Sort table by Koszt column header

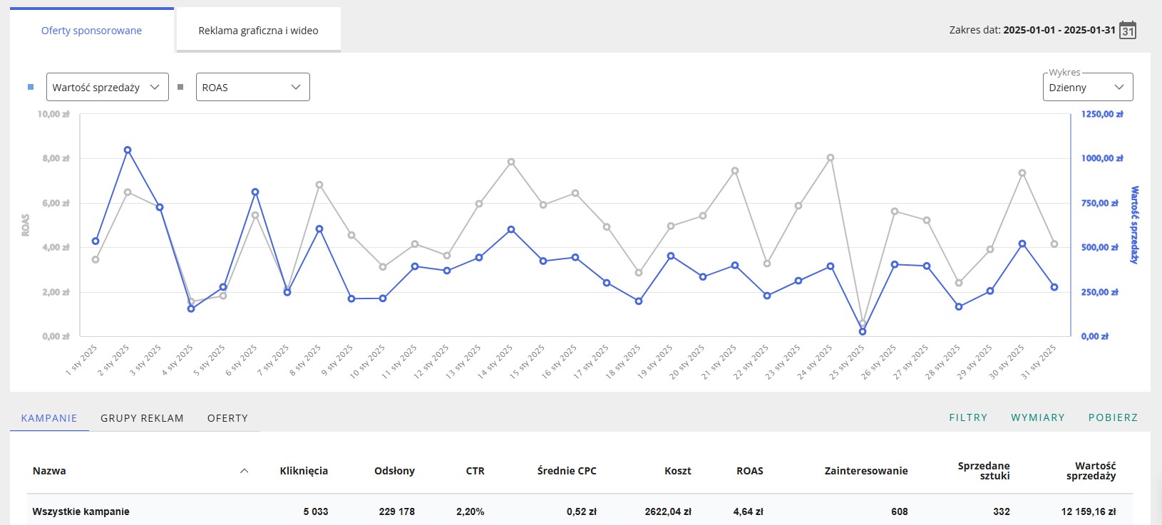coord(677,471)
